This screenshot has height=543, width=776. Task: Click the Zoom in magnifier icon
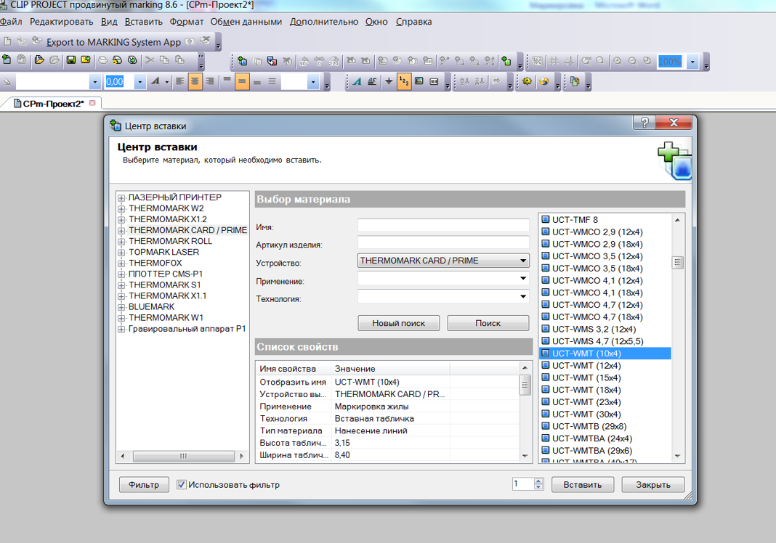pos(618,61)
